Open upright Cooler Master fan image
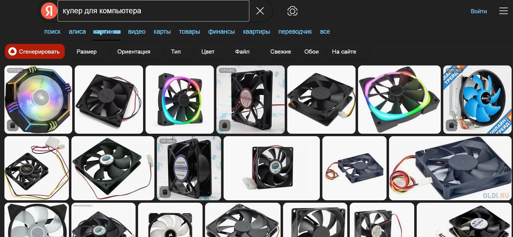 tap(272, 168)
